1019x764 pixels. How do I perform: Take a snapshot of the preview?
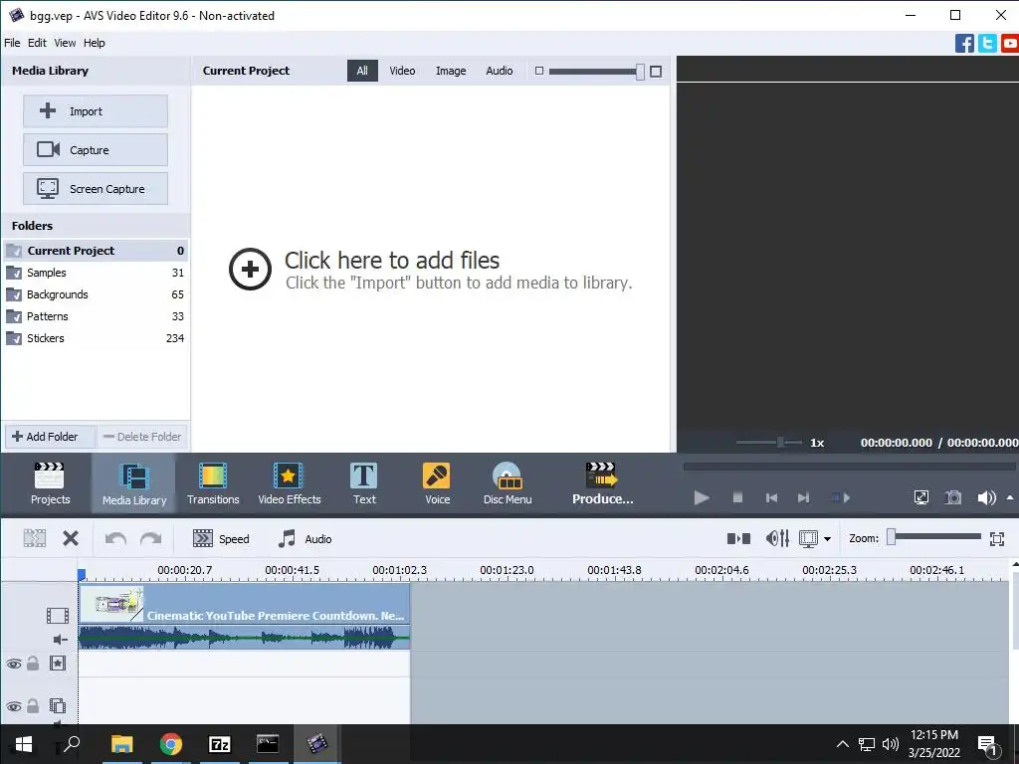[x=953, y=497]
